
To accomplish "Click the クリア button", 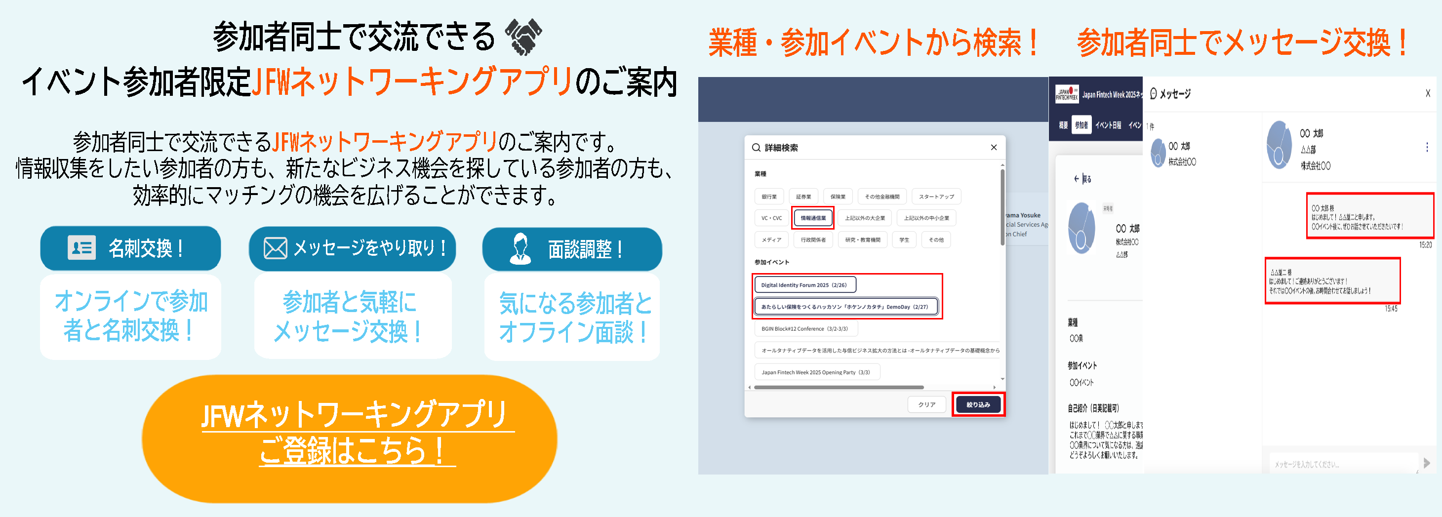I will 926,404.
